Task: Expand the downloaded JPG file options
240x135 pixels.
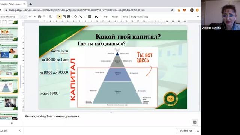Action: coord(20,131)
